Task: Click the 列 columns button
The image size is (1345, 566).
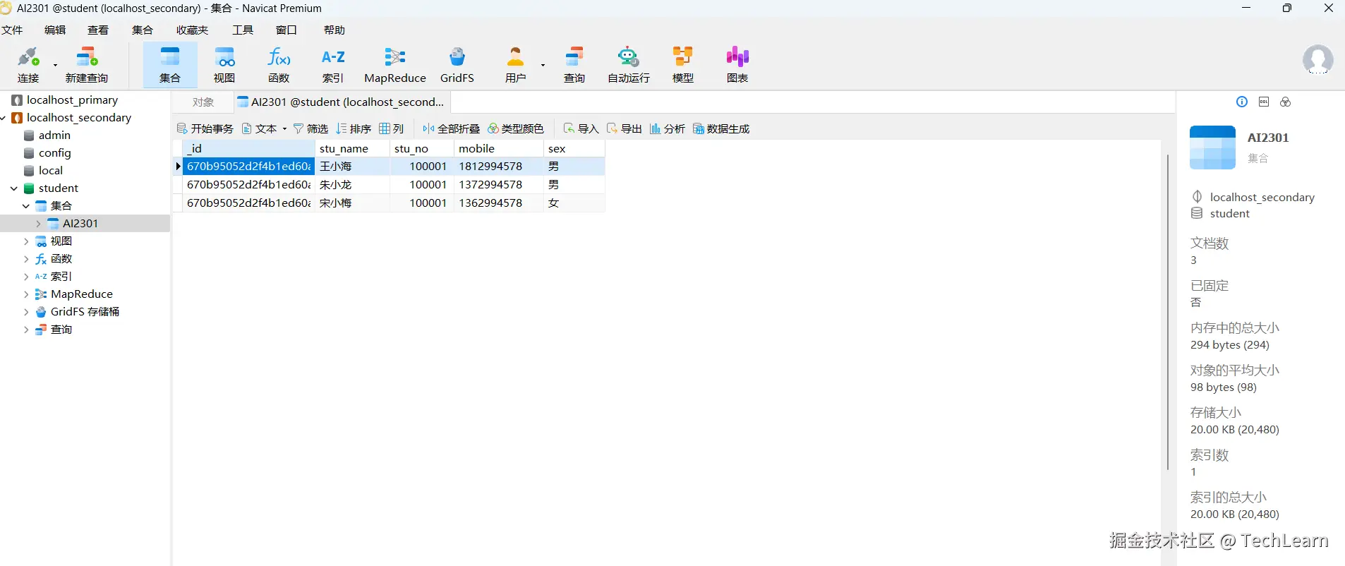Action: [x=392, y=128]
